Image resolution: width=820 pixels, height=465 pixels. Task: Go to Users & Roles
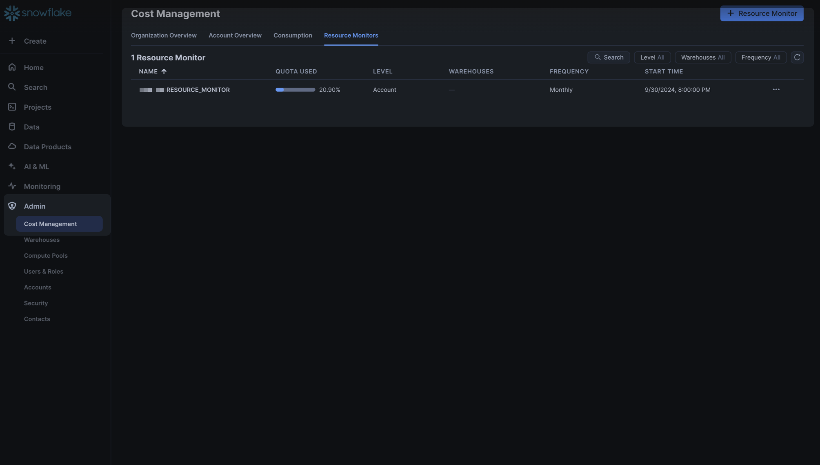pyautogui.click(x=44, y=272)
